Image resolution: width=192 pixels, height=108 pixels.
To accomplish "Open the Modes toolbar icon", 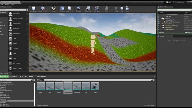I will 53,8.
